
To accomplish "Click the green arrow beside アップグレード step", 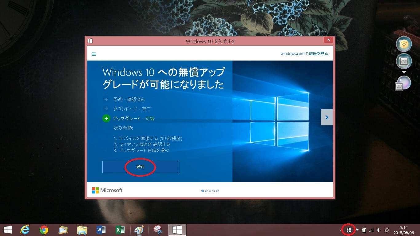I will 106,118.
